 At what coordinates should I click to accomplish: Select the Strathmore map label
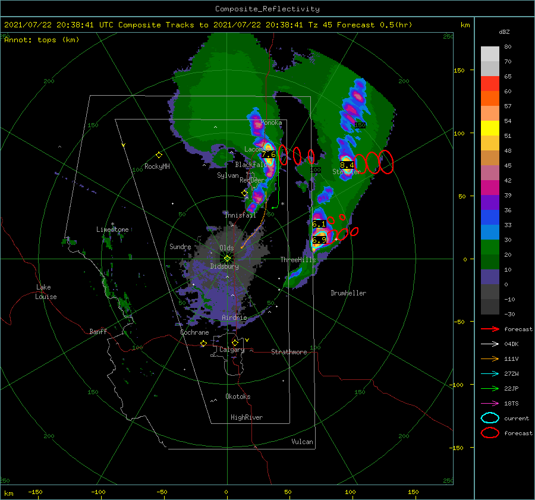[x=289, y=352]
